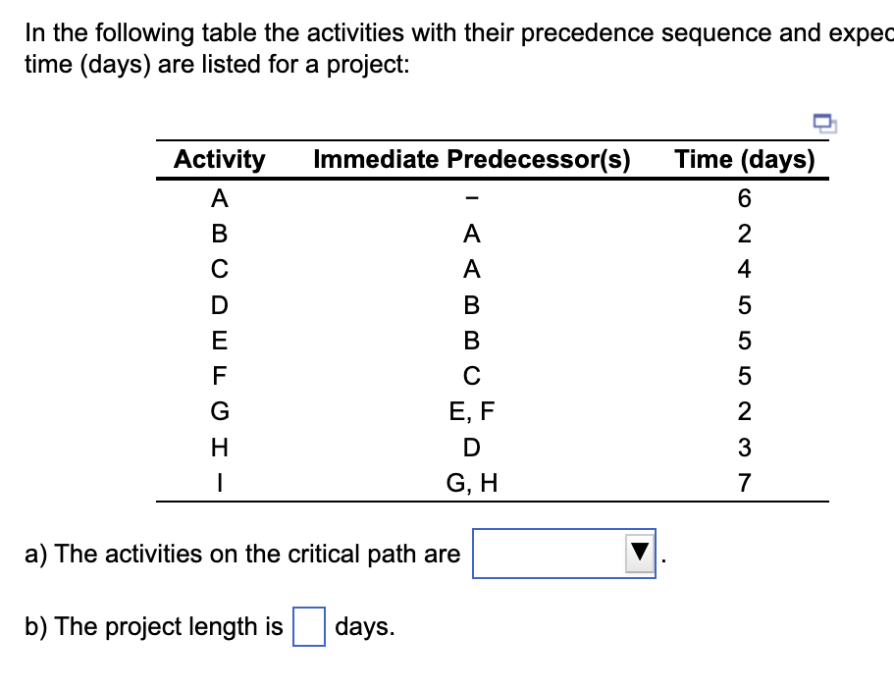Image resolution: width=894 pixels, height=689 pixels.
Task: Click predecessor entry E, F for activity G
Action: (472, 411)
